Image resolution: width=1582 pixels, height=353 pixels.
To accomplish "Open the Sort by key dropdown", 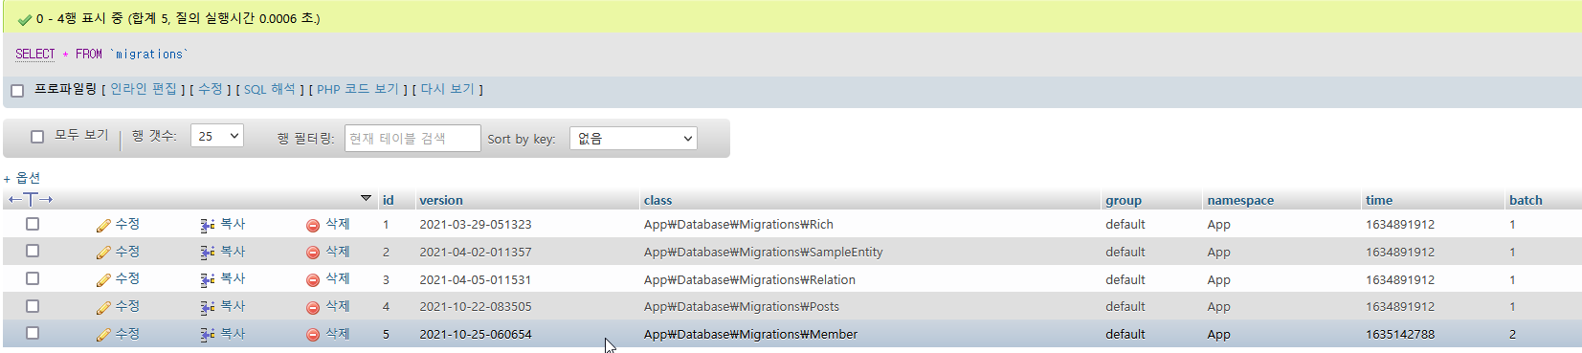I will coord(633,139).
